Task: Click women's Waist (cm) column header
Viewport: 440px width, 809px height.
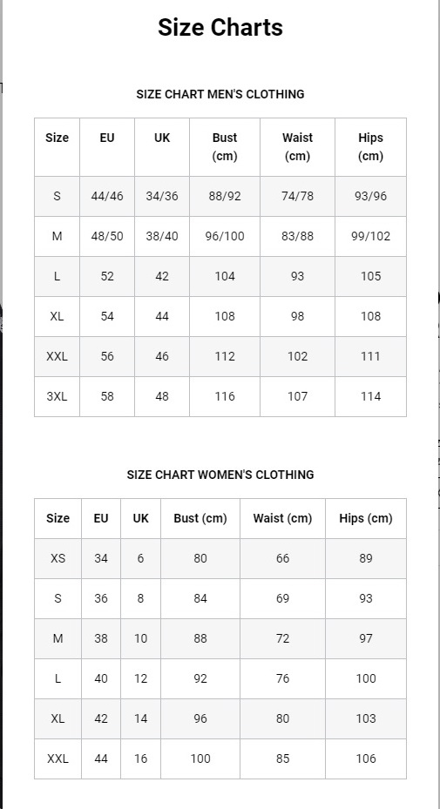Action: [x=282, y=518]
